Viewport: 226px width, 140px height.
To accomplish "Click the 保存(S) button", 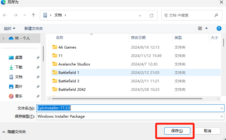I will pyautogui.click(x=177, y=131).
